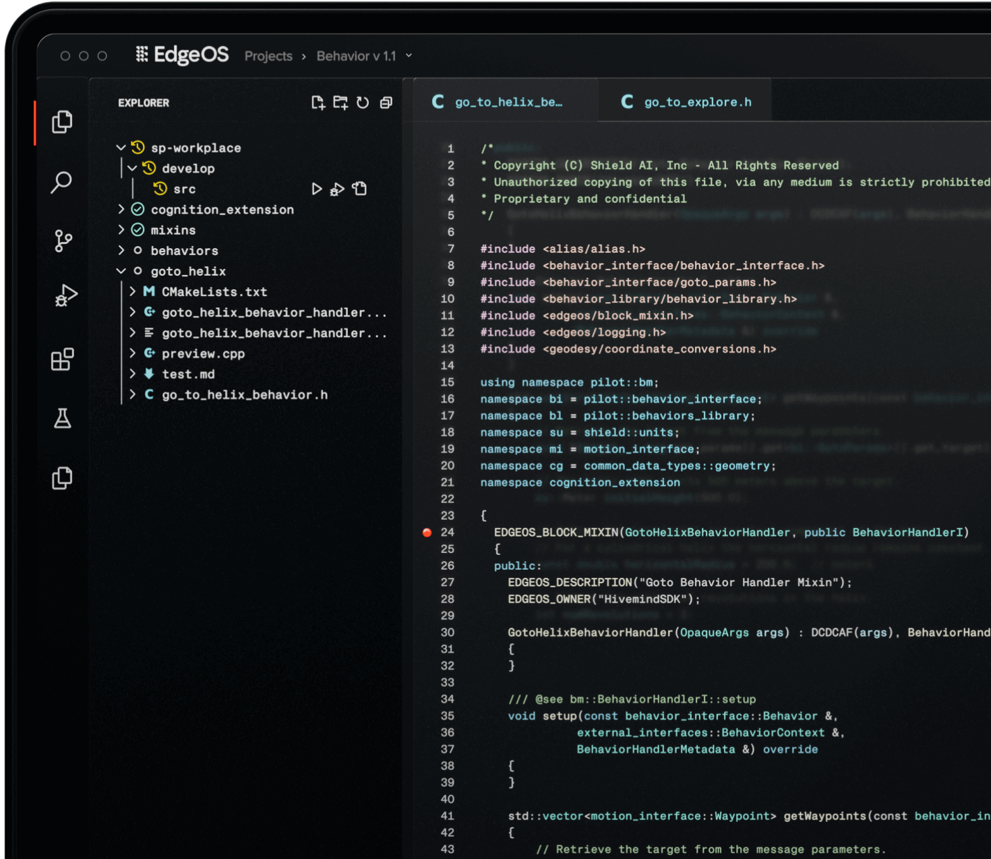Screen dimensions: 991x859
Task: Click the New Folder icon in Explorer
Action: pyautogui.click(x=340, y=102)
